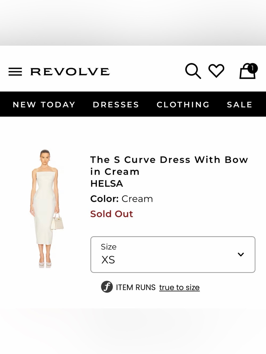This screenshot has height=354, width=266.
Task: Open the heart wishlist icon
Action: 216,71
